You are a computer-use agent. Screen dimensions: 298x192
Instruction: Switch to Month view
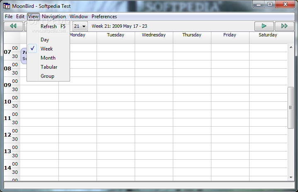[x=48, y=58]
